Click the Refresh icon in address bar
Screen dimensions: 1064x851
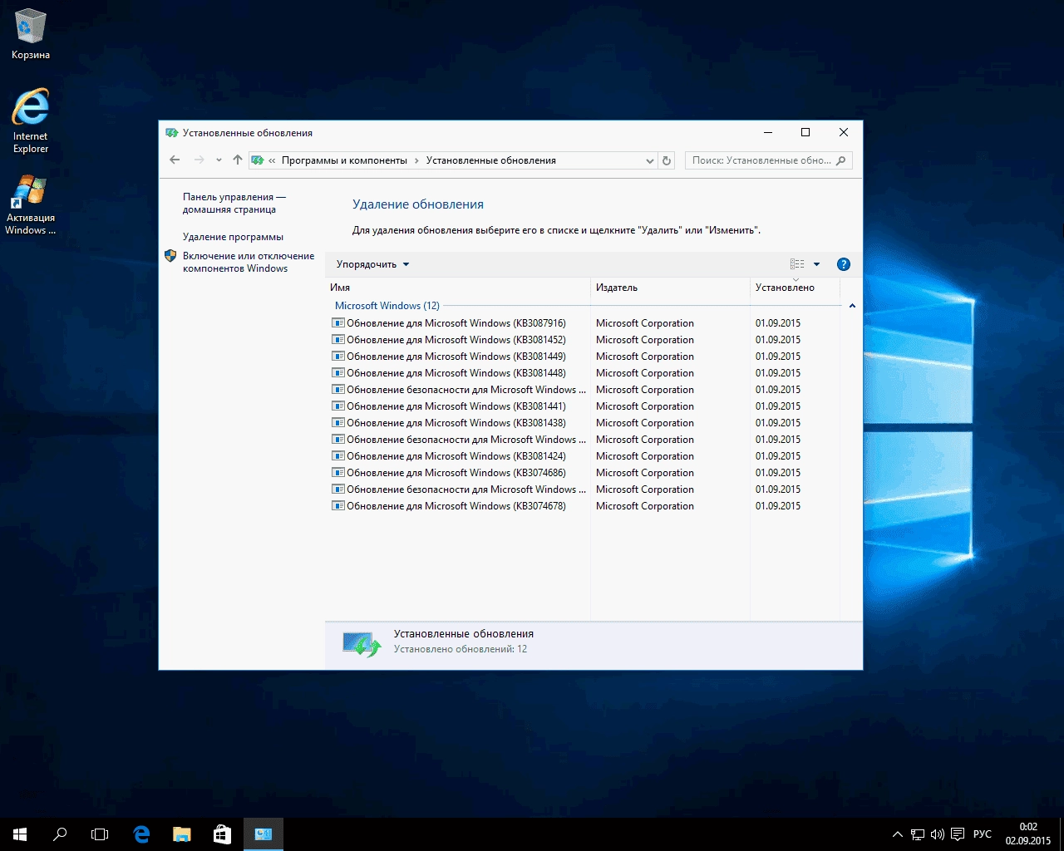pyautogui.click(x=666, y=160)
